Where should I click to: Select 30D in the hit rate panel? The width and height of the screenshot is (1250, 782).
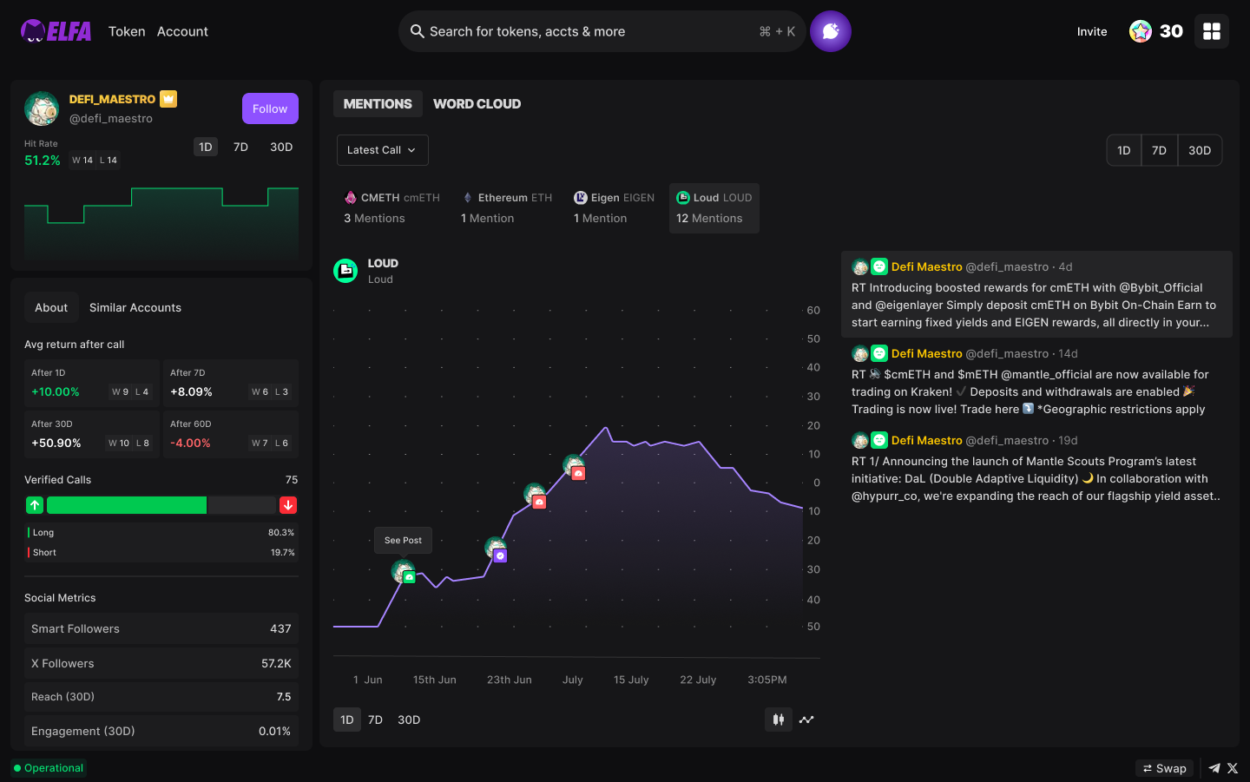pos(281,147)
